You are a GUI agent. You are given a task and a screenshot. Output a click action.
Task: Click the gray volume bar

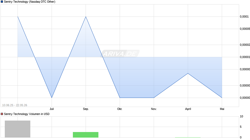18,129
